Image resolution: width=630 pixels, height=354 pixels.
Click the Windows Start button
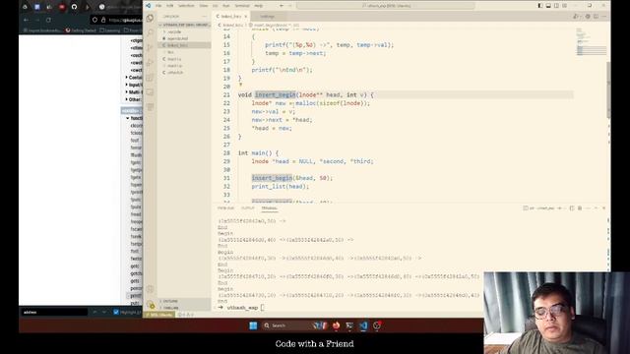coord(253,325)
